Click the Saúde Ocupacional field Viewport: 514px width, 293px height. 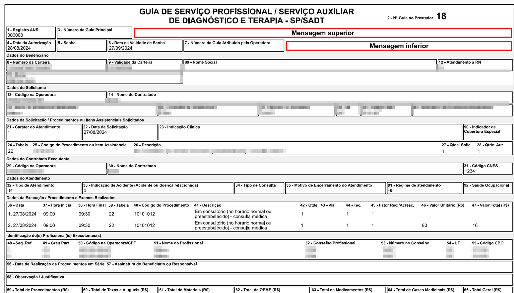[487, 188]
